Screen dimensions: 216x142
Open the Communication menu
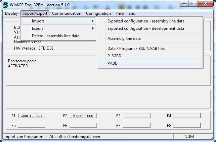[x=67, y=13]
